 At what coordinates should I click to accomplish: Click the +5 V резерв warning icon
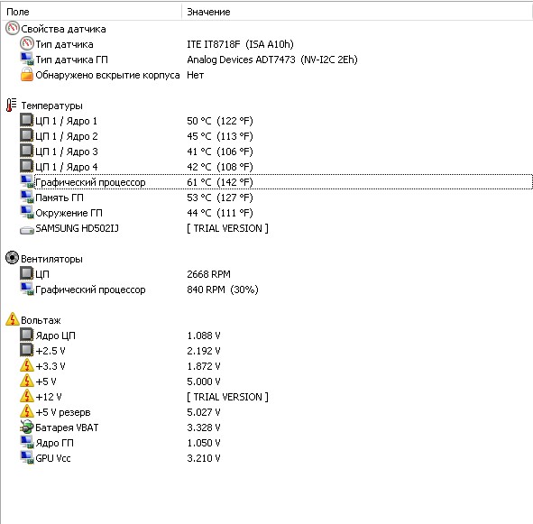tap(27, 411)
